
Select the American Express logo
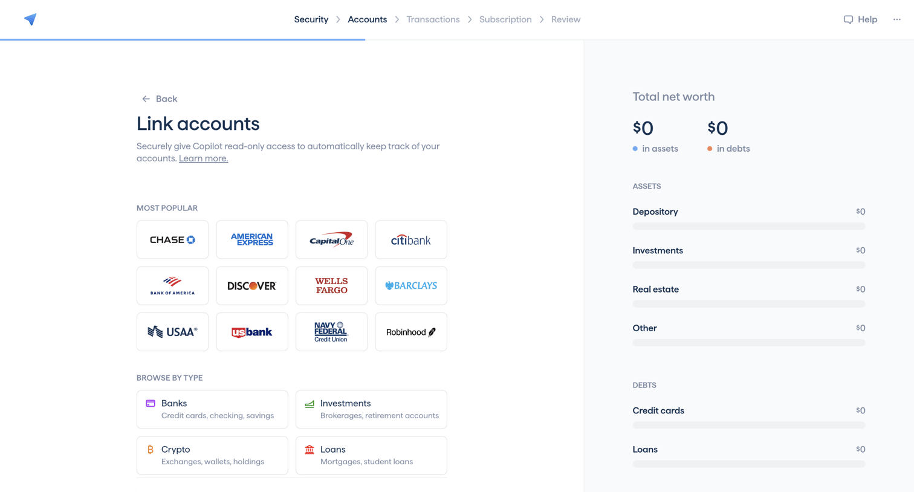252,240
